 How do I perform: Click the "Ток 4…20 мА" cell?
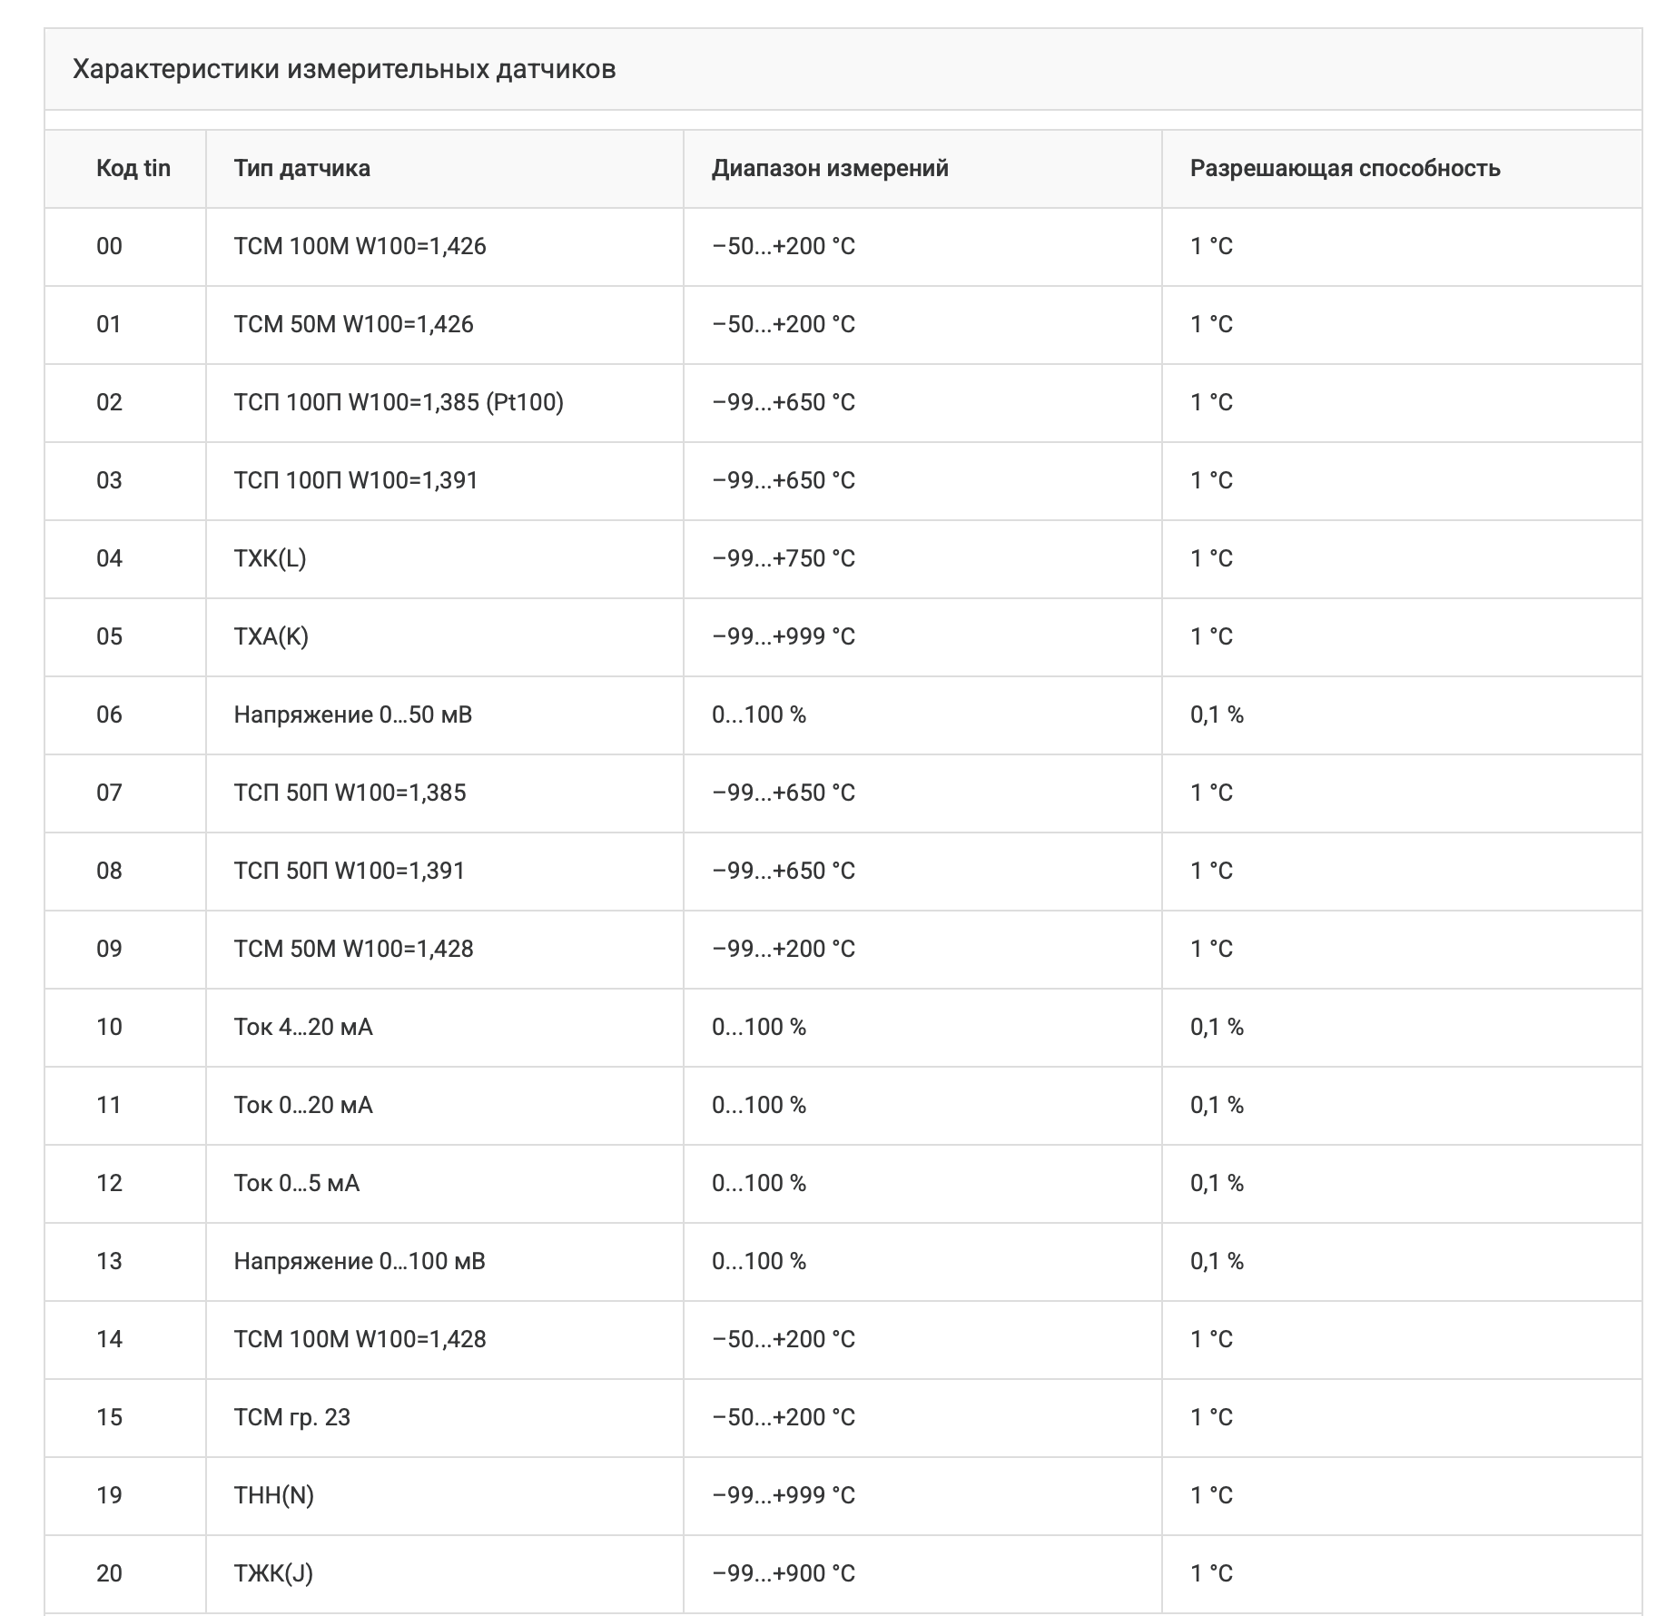303,1027
